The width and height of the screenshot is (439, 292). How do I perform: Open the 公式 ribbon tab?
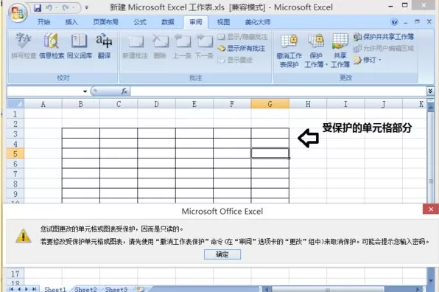point(140,22)
